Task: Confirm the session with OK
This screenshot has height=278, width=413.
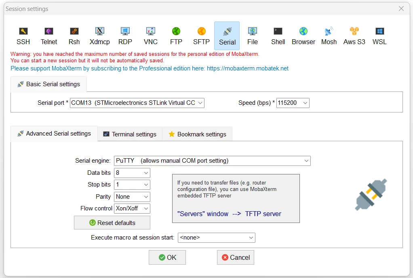Action: tap(167, 257)
